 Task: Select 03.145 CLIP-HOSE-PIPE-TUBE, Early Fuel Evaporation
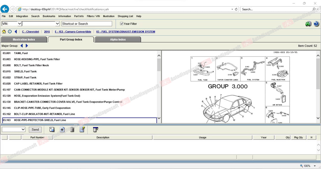coord(79,108)
